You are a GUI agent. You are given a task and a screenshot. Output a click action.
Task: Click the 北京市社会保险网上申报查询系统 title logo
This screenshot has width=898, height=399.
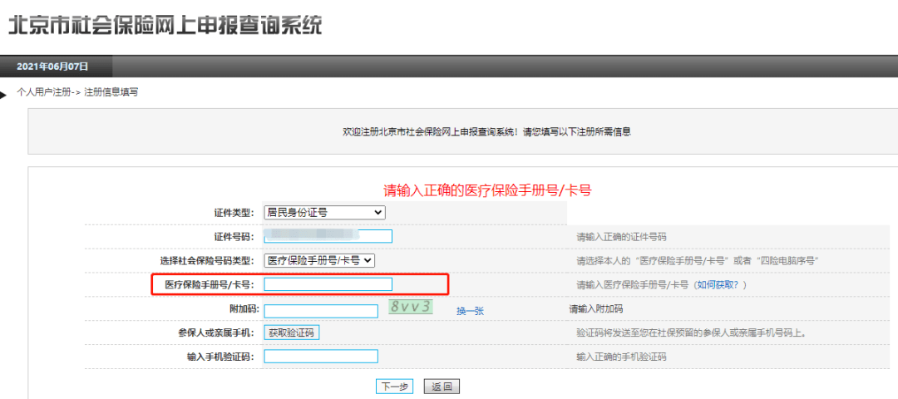pos(165,25)
